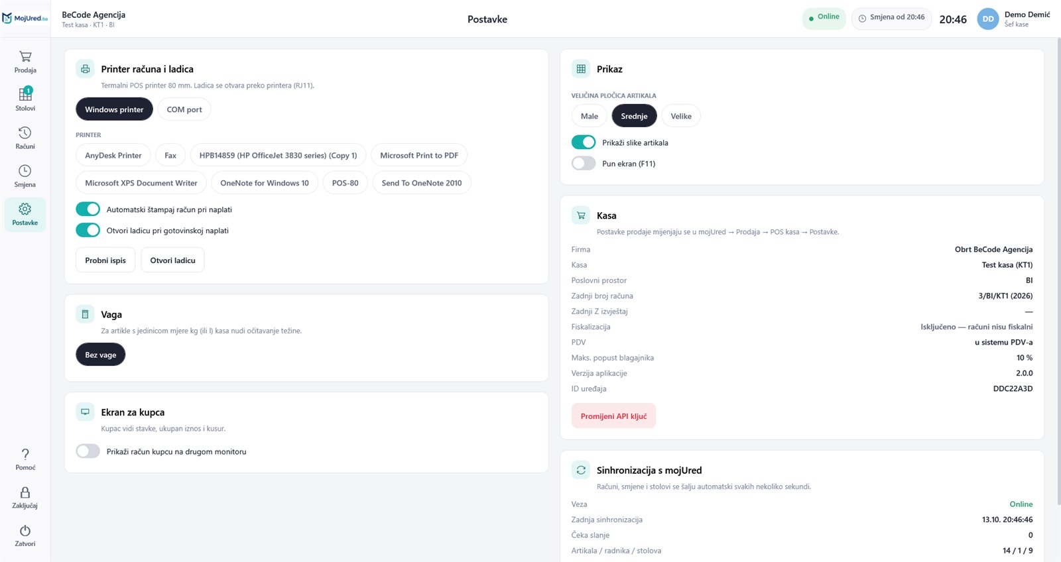Click the Online status badge
The width and height of the screenshot is (1061, 562).
824,18
